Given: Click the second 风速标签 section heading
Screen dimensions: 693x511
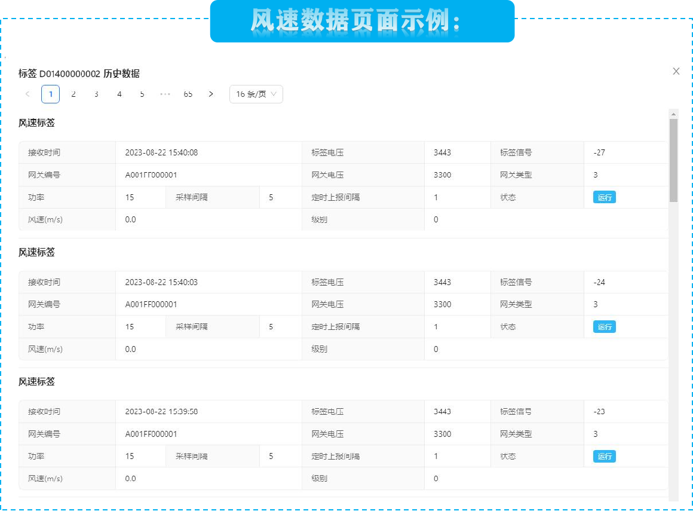Looking at the screenshot, I should click(x=36, y=252).
